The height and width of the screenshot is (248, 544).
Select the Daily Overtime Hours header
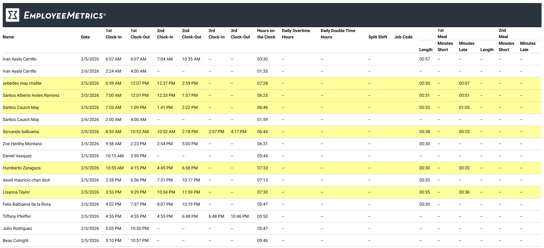click(x=296, y=34)
